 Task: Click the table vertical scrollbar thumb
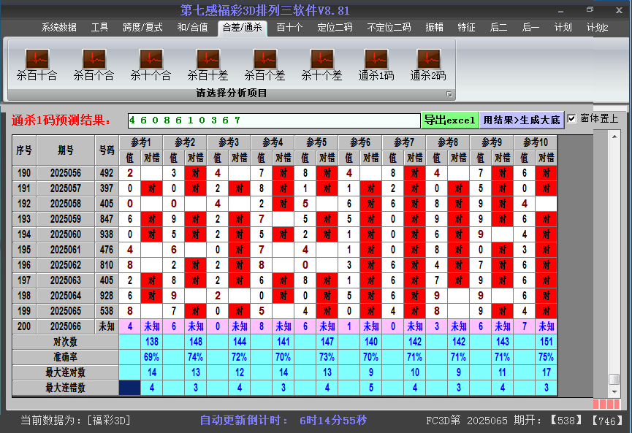click(614, 379)
